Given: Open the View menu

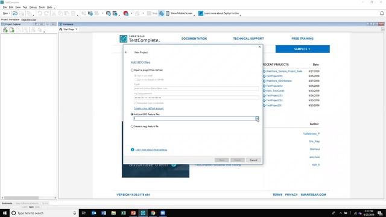Looking at the screenshot, I should [x=18, y=7].
